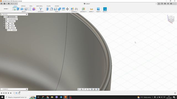The width and height of the screenshot is (177, 99).
Task: Select the Extrude tool
Action: pyautogui.click(x=18, y=9)
